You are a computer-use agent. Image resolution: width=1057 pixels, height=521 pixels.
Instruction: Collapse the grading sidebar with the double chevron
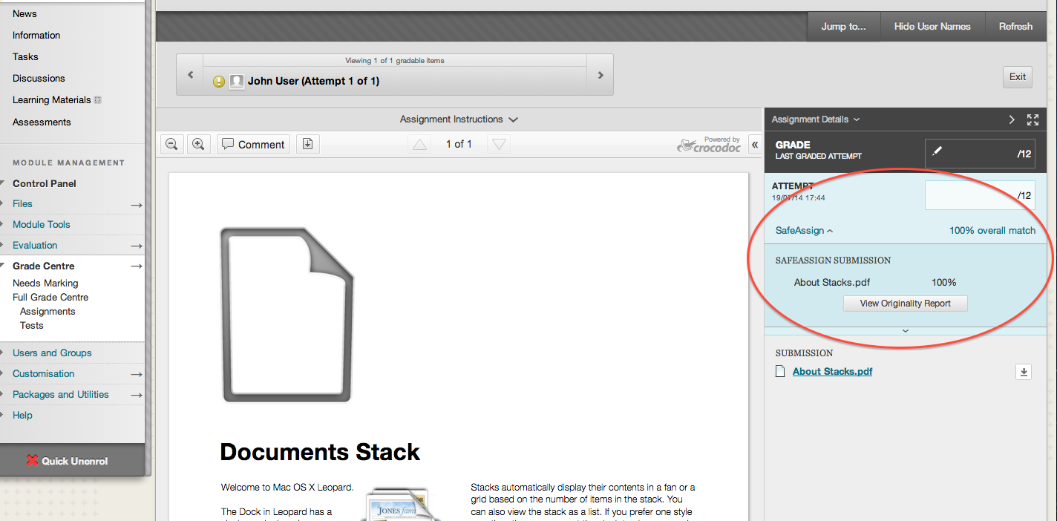pyautogui.click(x=755, y=145)
